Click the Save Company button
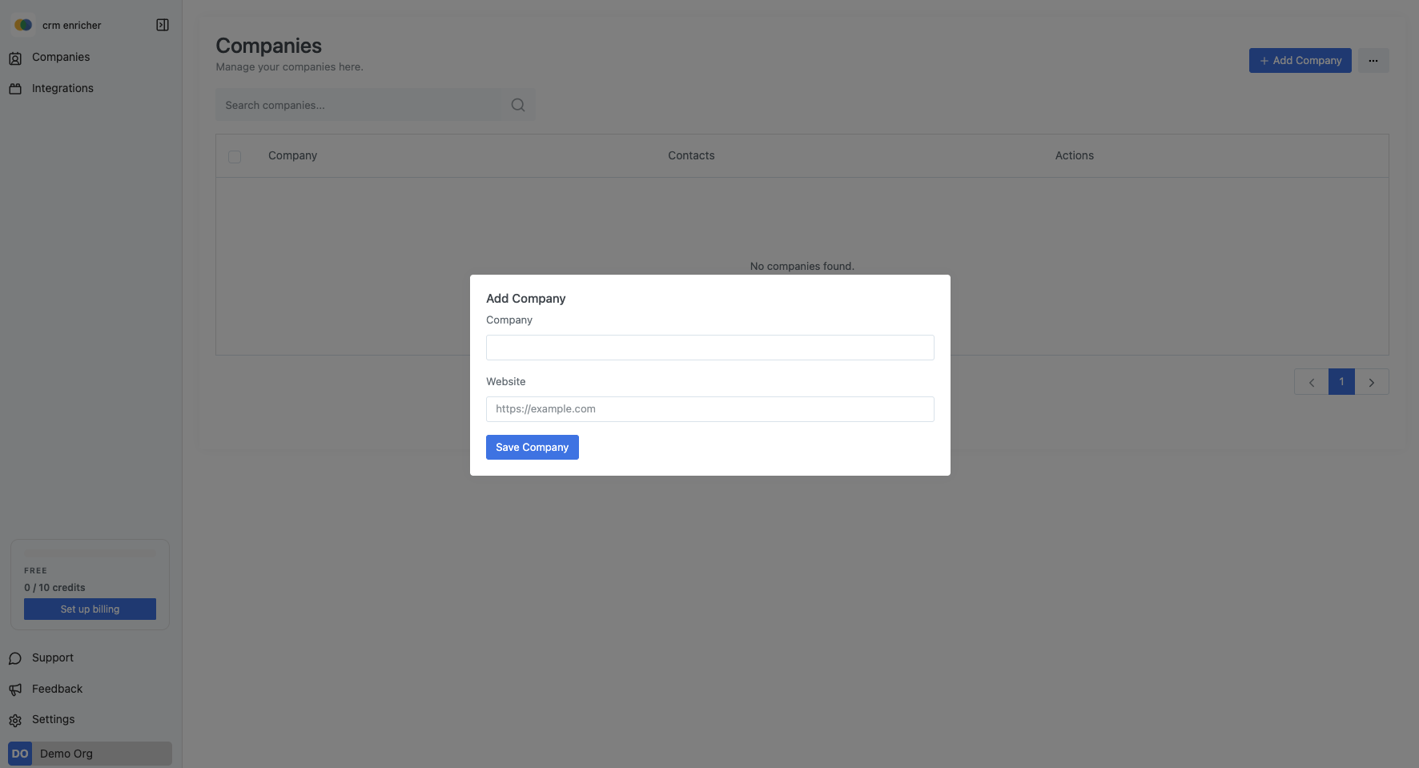The height and width of the screenshot is (768, 1419). (532, 447)
